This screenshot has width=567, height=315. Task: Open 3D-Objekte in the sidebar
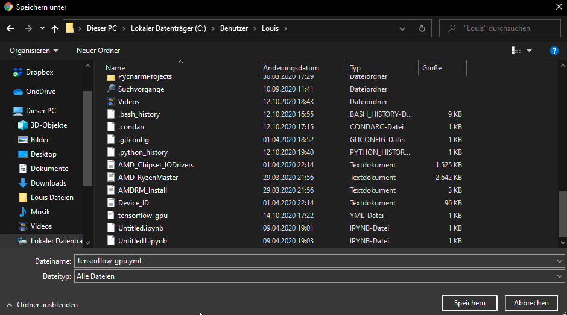tap(48, 125)
